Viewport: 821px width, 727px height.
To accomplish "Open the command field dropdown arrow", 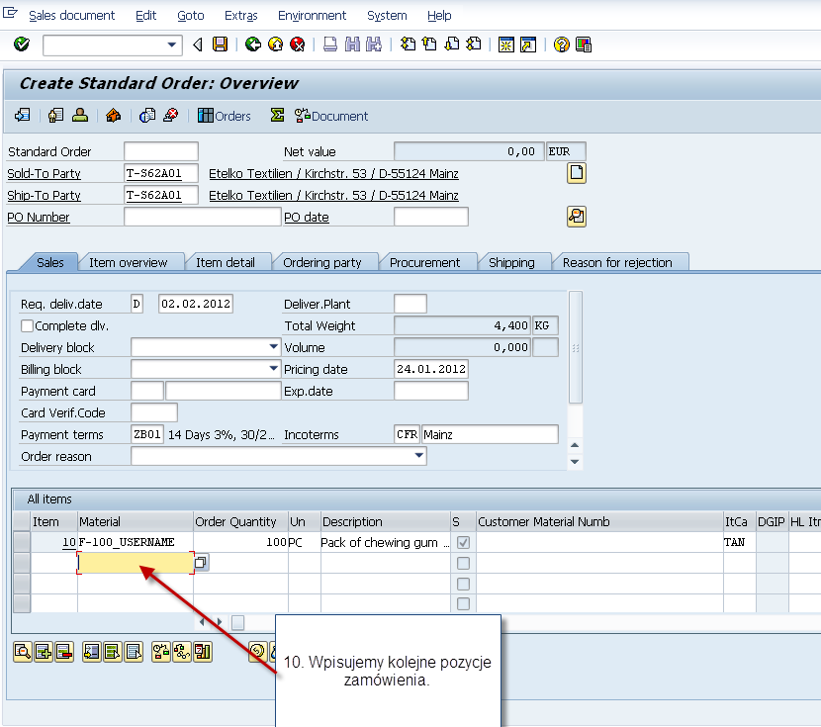I will pyautogui.click(x=172, y=45).
